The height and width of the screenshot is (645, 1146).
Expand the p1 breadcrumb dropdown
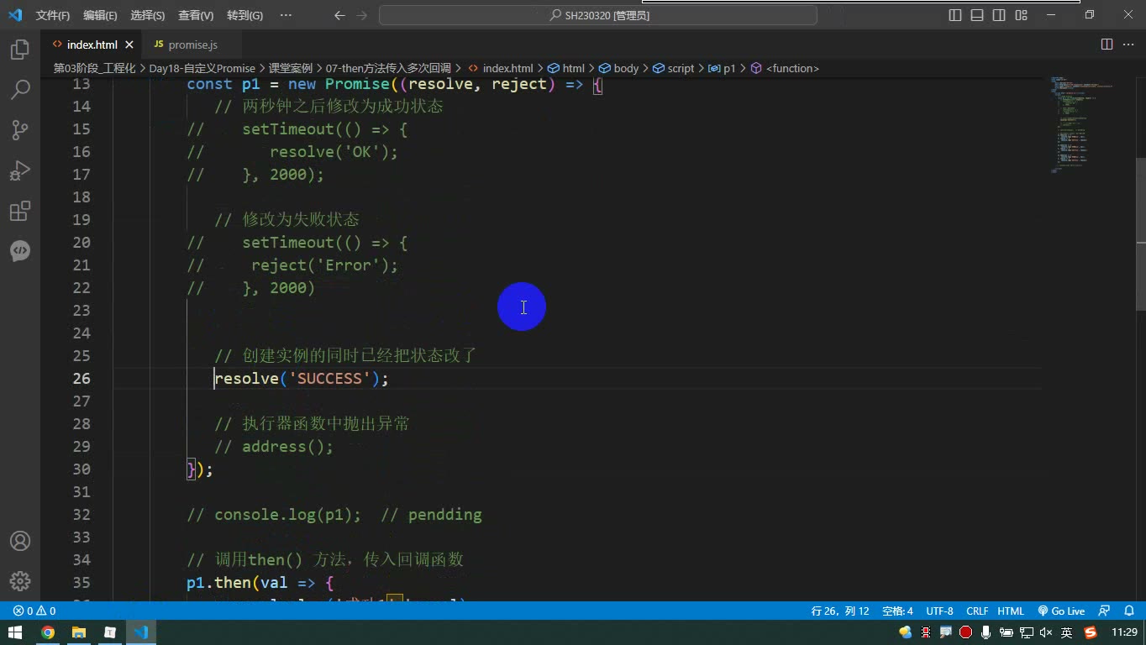tap(722, 68)
